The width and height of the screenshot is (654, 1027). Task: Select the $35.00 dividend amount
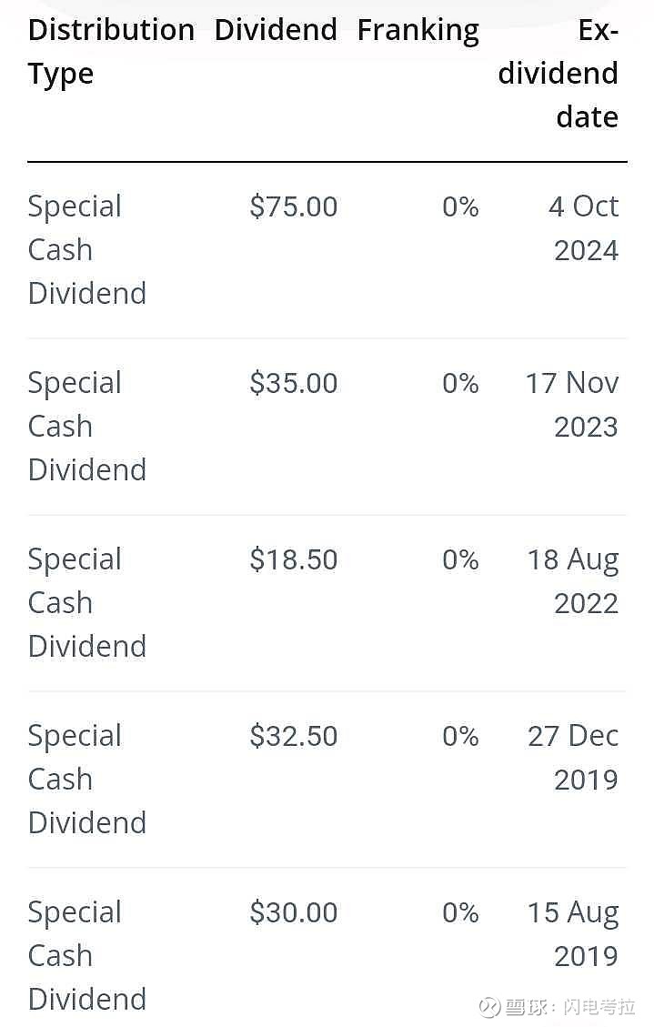point(293,383)
